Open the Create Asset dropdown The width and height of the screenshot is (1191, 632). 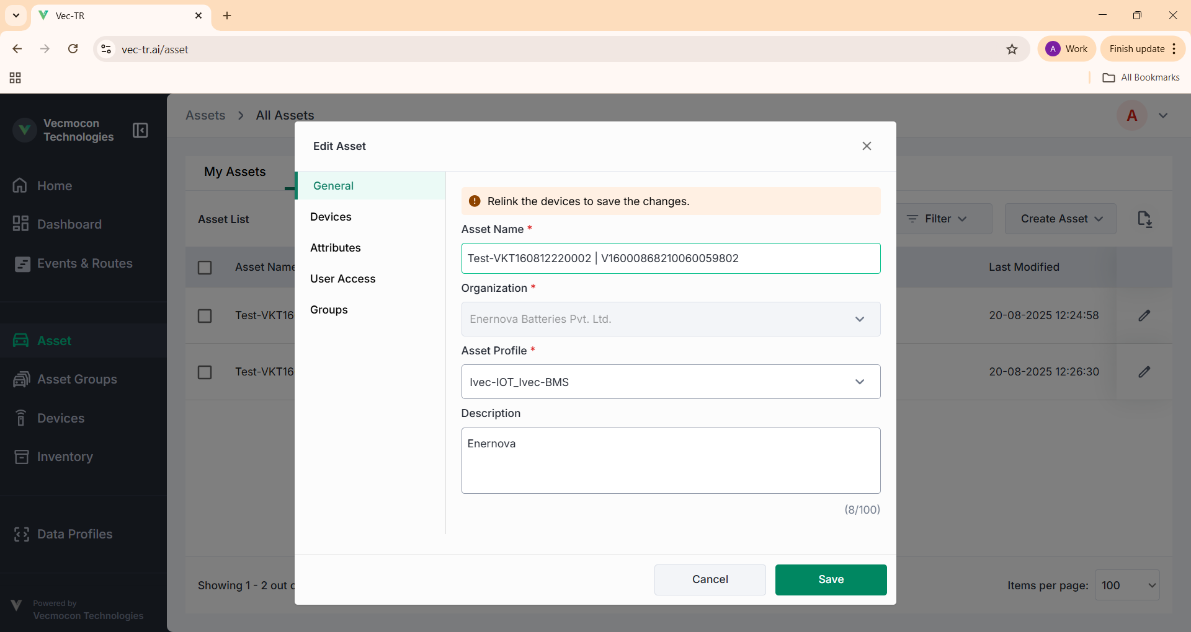click(1060, 219)
